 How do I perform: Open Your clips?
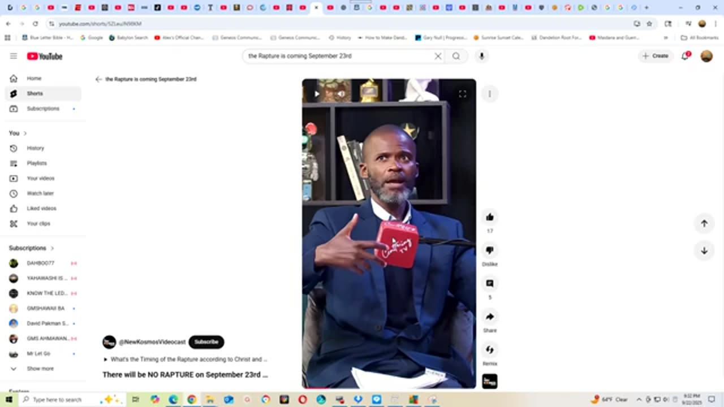coord(43,223)
